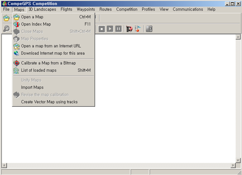
Task: Click the CompeGPS title bar app icon
Action: click(4, 3)
